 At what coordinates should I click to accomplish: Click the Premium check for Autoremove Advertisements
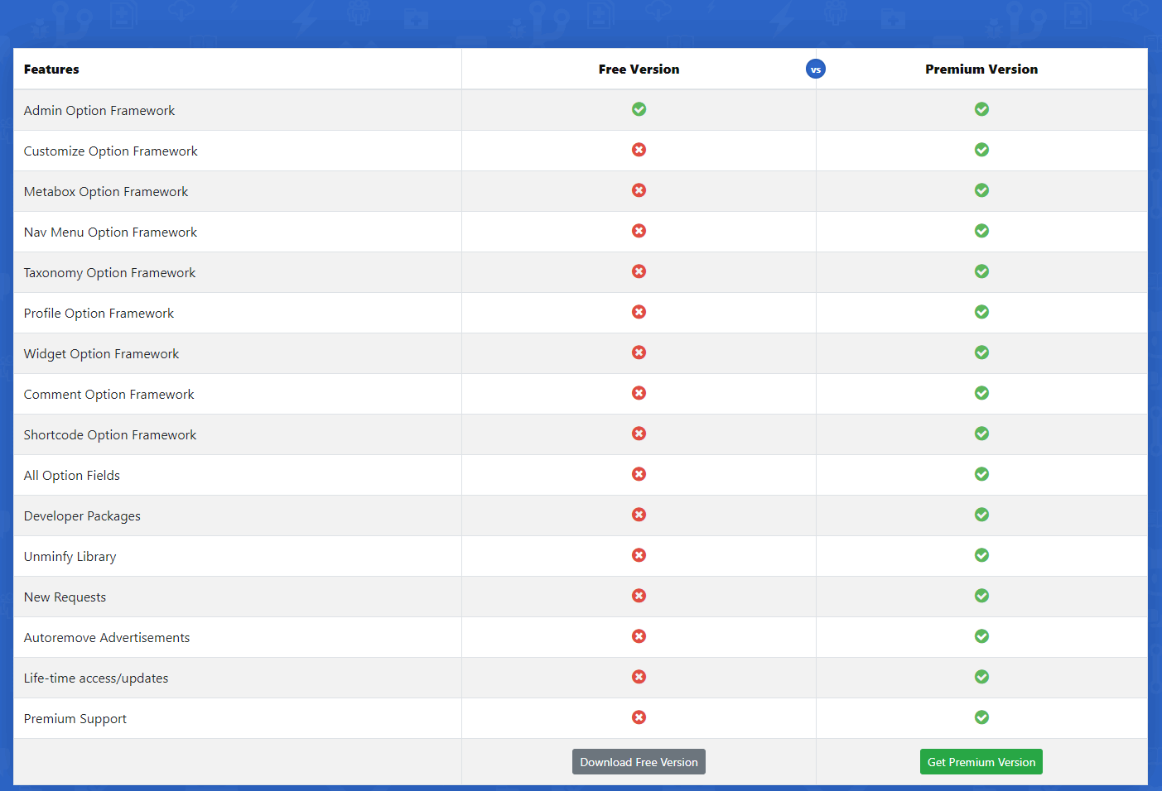click(x=982, y=636)
